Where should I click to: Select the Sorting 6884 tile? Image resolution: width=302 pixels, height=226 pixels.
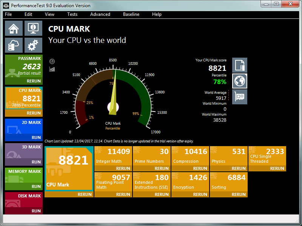point(229,182)
